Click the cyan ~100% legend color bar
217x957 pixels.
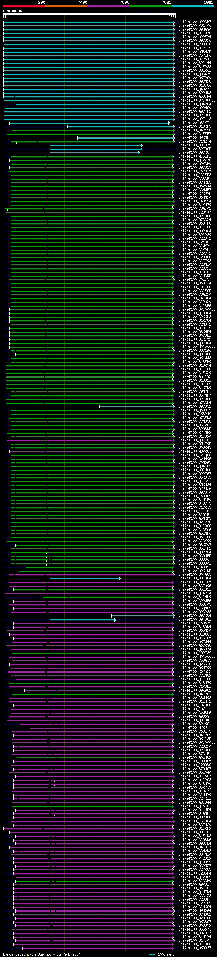point(193,6)
